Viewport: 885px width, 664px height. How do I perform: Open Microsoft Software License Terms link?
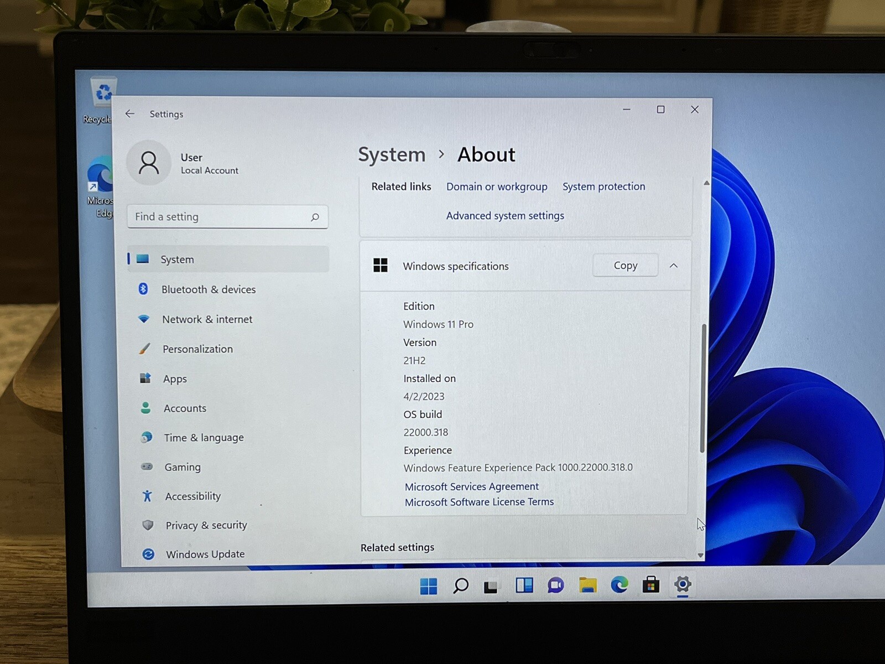coord(479,502)
